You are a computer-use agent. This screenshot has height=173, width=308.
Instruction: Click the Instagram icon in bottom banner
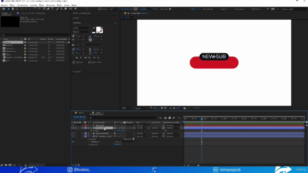[x=70, y=170]
